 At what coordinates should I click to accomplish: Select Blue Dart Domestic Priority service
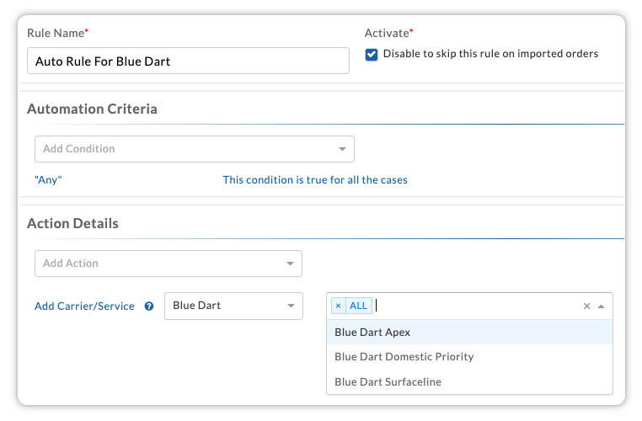(469, 357)
